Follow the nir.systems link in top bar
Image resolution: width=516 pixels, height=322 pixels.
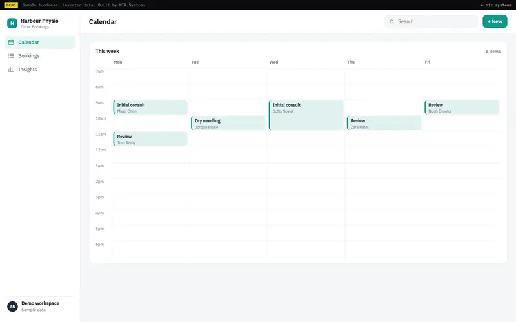tap(496, 5)
